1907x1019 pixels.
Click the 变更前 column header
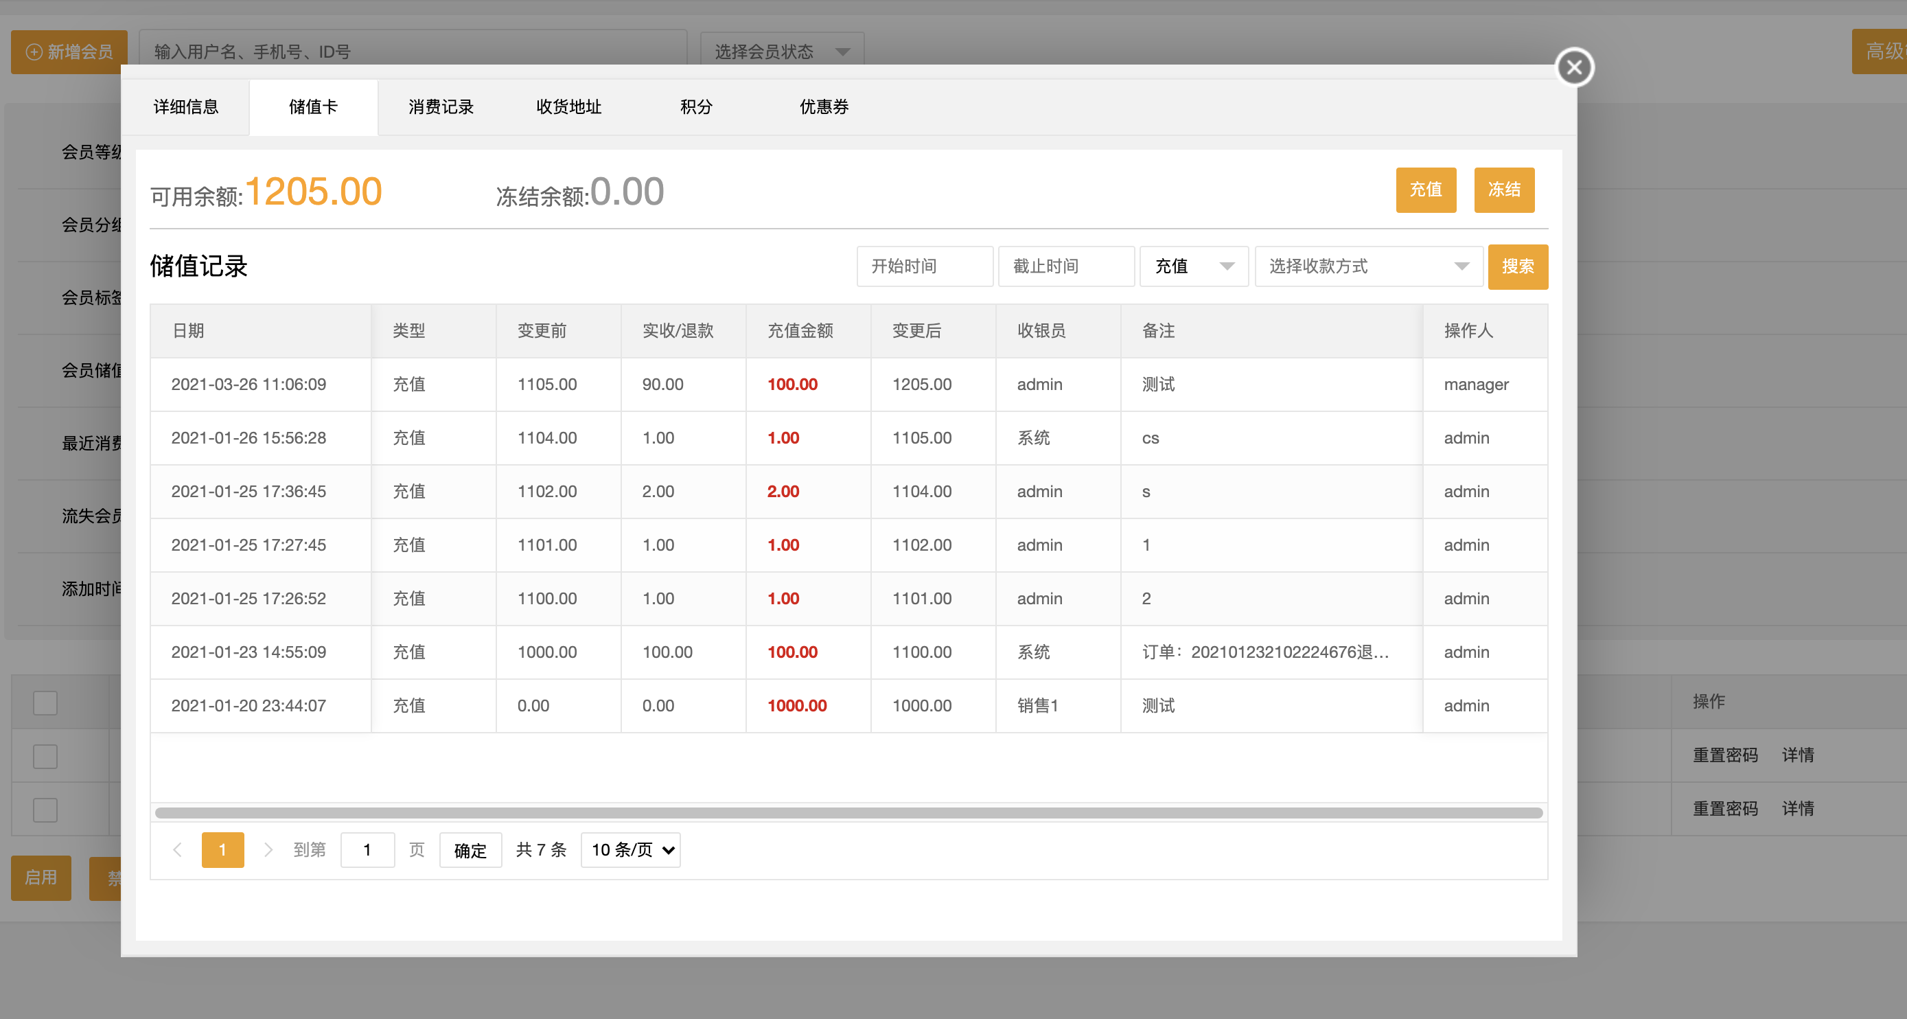pyautogui.click(x=559, y=331)
